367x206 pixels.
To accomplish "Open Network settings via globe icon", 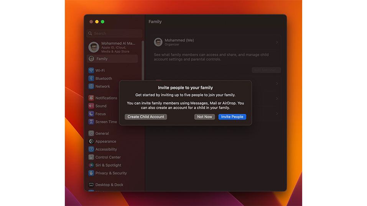I will pos(91,87).
